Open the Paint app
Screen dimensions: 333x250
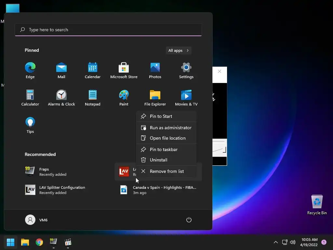pos(124,98)
